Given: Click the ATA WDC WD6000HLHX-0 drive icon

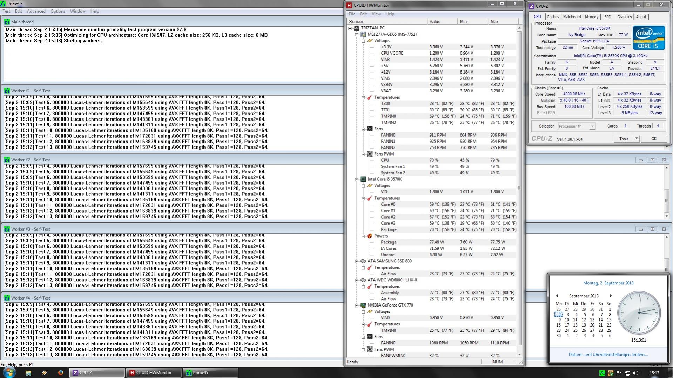Looking at the screenshot, I should click(x=363, y=280).
